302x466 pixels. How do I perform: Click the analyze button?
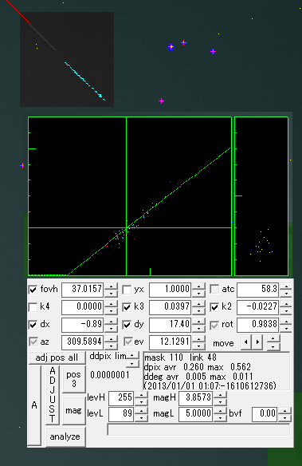click(x=65, y=436)
